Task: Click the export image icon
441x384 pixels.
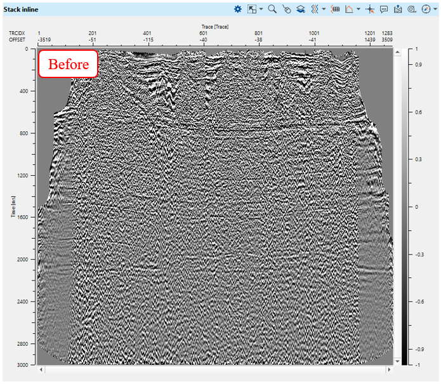Action: pyautogui.click(x=398, y=9)
